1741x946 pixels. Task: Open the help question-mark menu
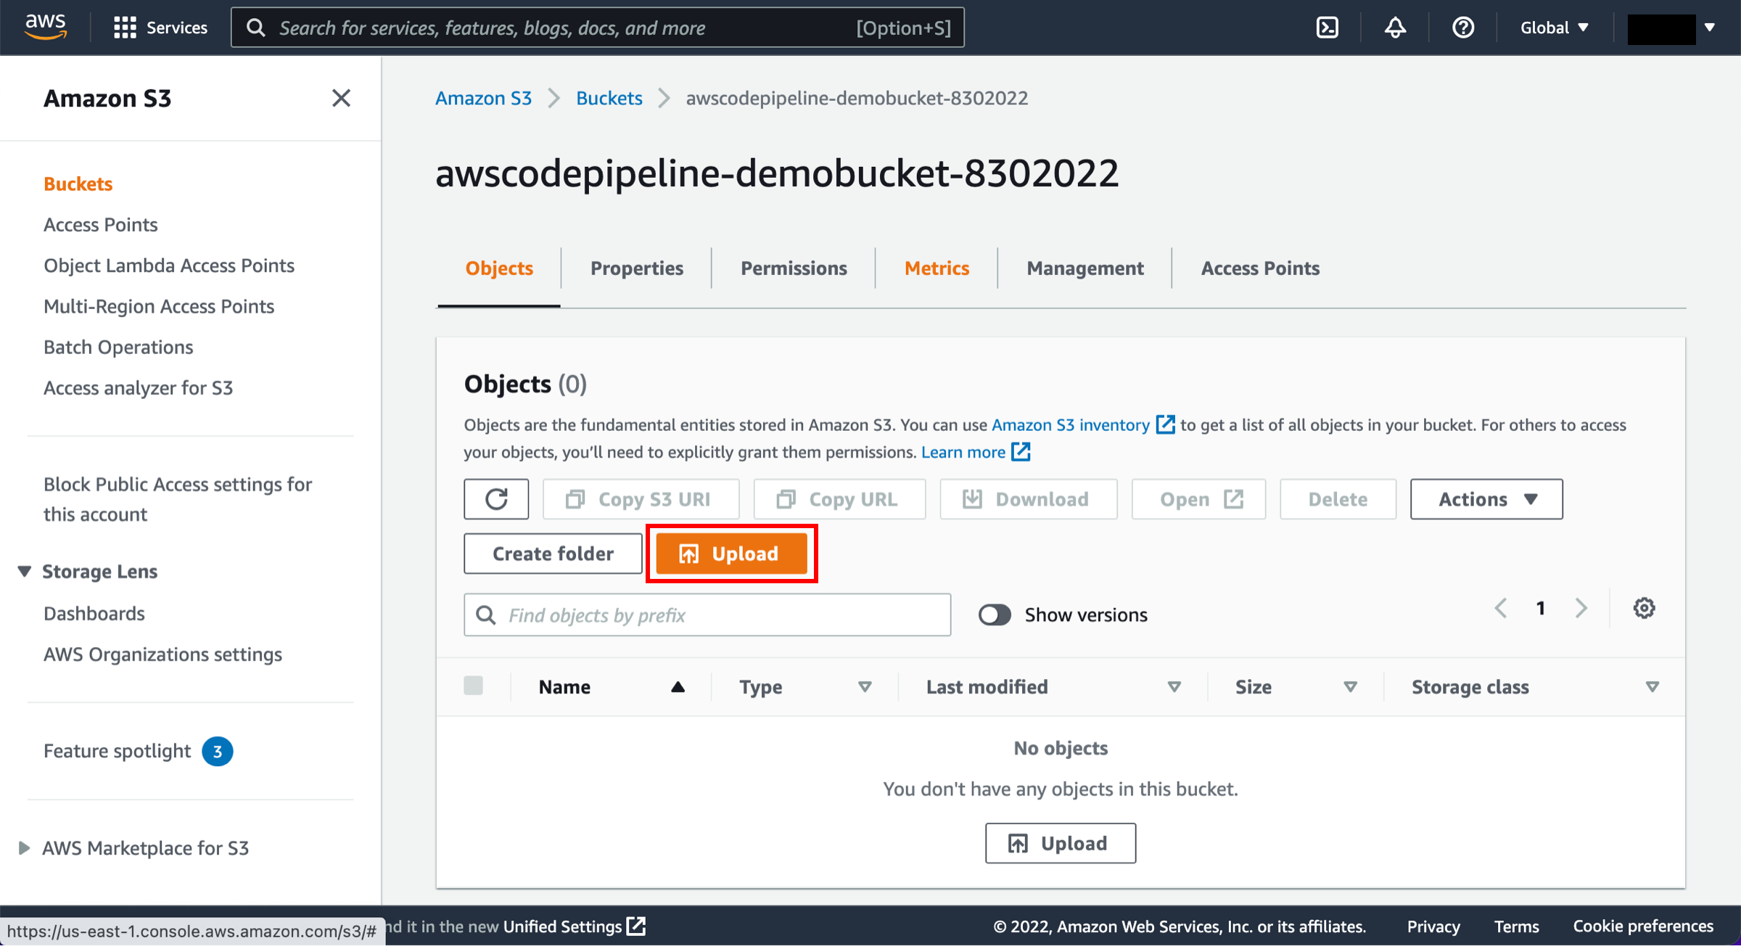tap(1463, 28)
